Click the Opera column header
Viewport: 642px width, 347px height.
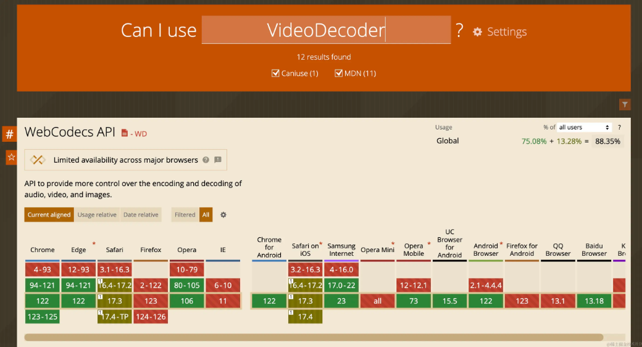tap(186, 250)
